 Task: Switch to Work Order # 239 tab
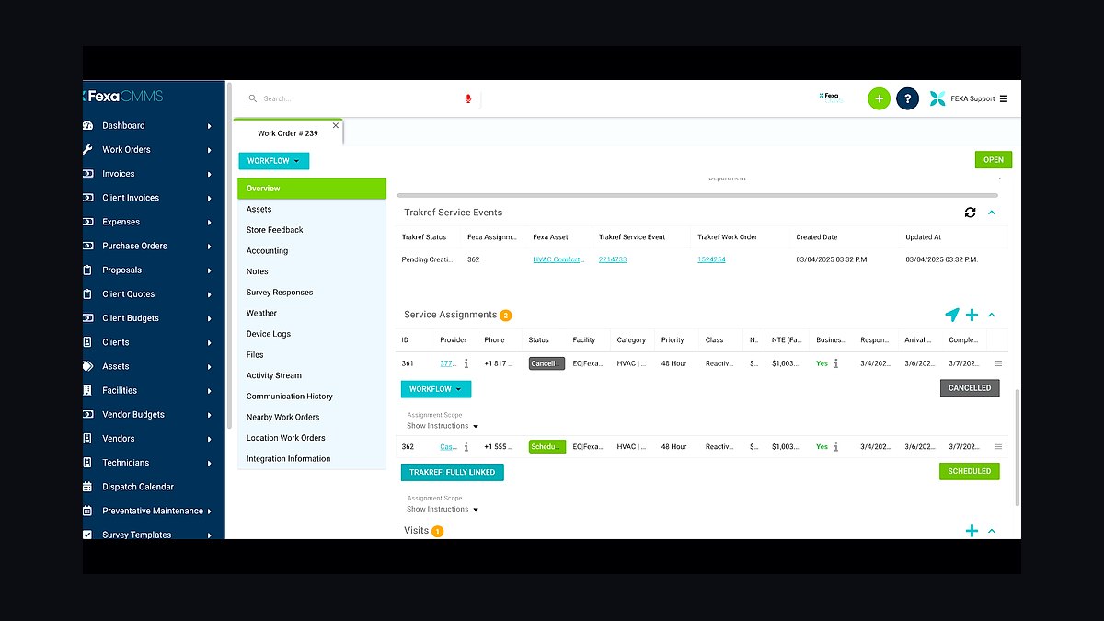[288, 133]
